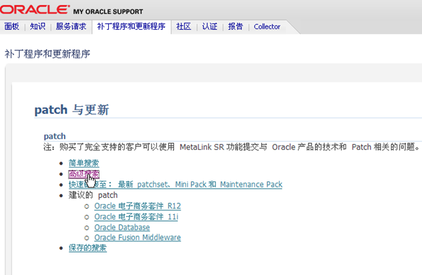This screenshot has height=275, width=422.
Task: Open the 社区 tab
Action: coord(183,27)
